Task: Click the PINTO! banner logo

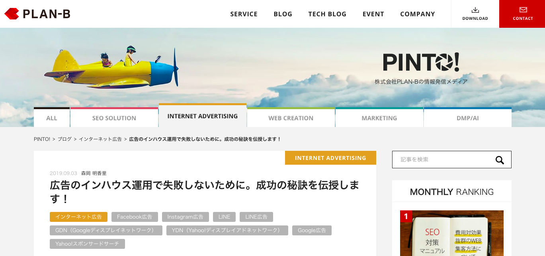Action: click(x=421, y=62)
